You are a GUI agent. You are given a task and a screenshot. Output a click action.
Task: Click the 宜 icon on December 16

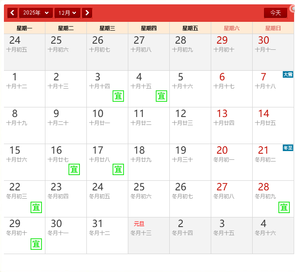74,169
